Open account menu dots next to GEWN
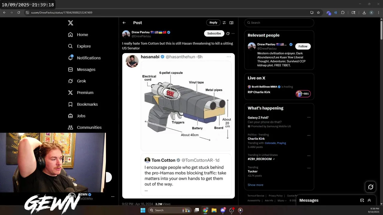The height and width of the screenshot is (215, 383). tap(113, 196)
